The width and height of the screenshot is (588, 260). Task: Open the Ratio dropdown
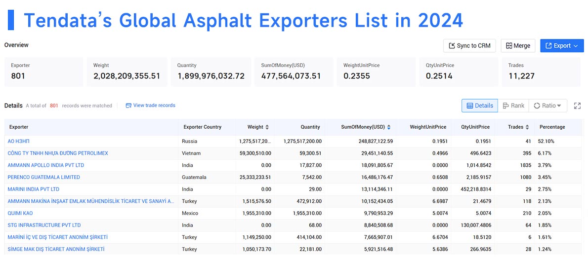click(548, 106)
